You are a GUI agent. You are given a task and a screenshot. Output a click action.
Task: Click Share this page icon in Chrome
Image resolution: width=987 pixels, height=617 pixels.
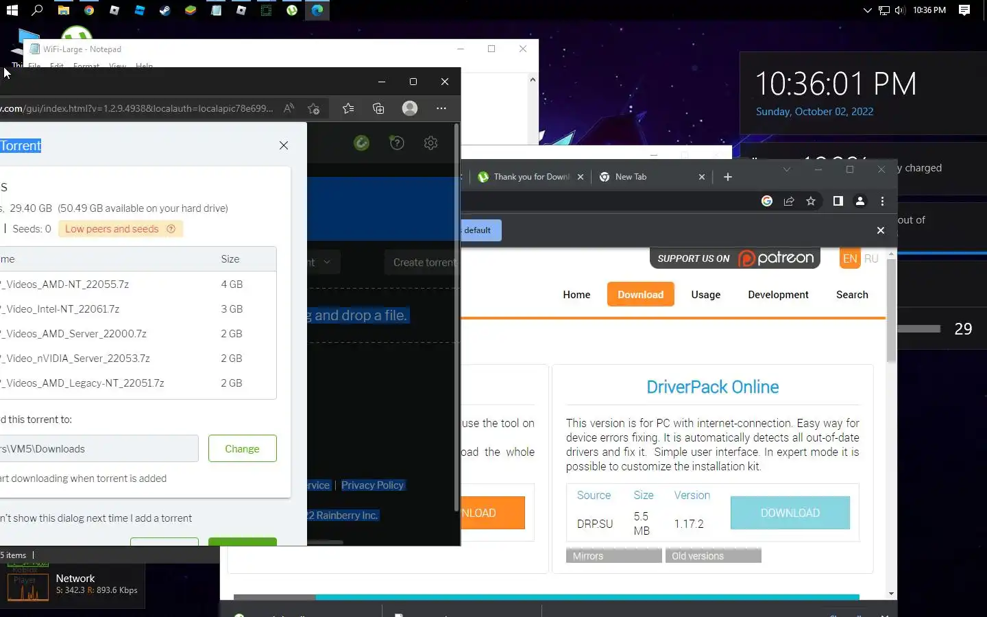789,201
